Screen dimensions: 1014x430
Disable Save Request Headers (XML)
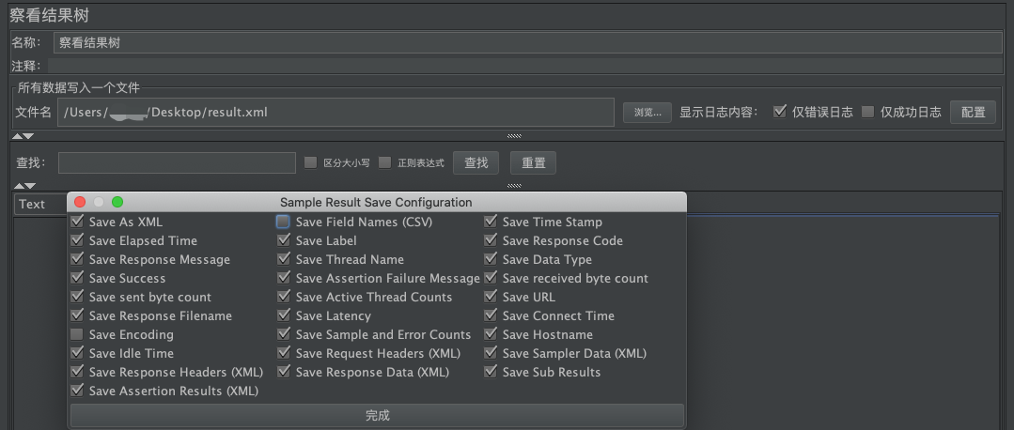point(283,352)
